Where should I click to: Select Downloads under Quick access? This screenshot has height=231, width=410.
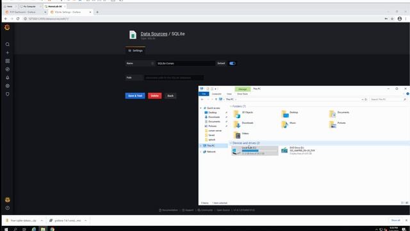213,117
